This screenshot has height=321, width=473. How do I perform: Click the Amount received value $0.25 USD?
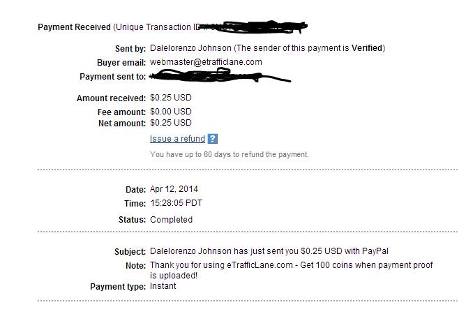coord(171,98)
